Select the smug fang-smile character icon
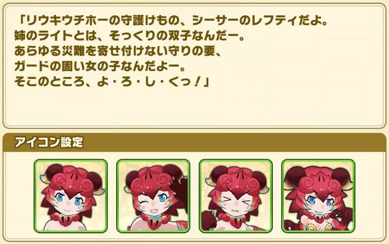 pyautogui.click(x=318, y=196)
